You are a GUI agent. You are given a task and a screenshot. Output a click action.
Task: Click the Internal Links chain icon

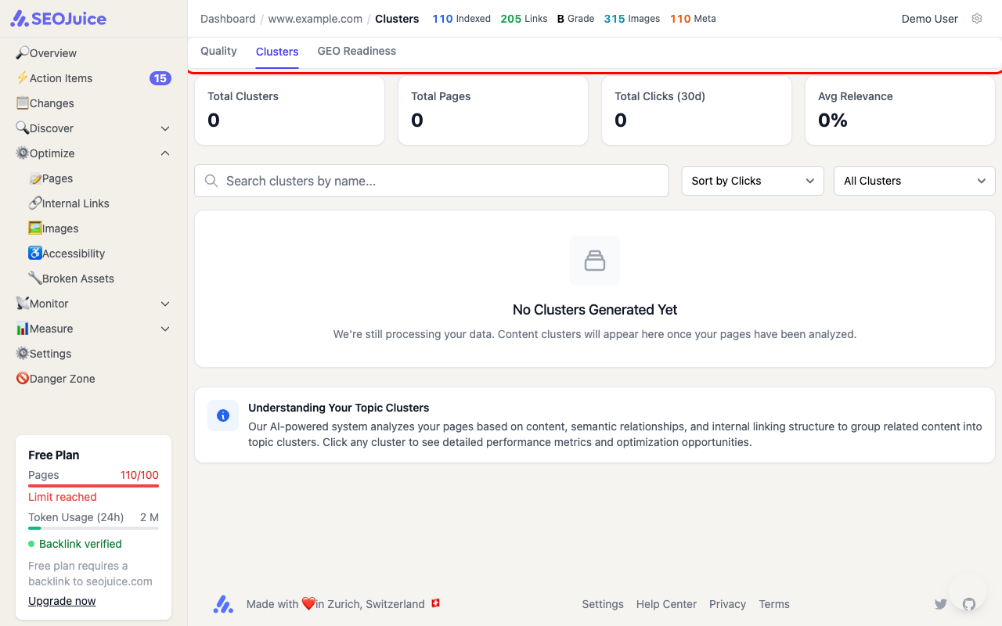34,203
